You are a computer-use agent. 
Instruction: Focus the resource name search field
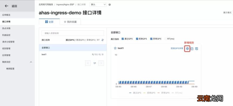pyautogui.click(x=73, y=33)
